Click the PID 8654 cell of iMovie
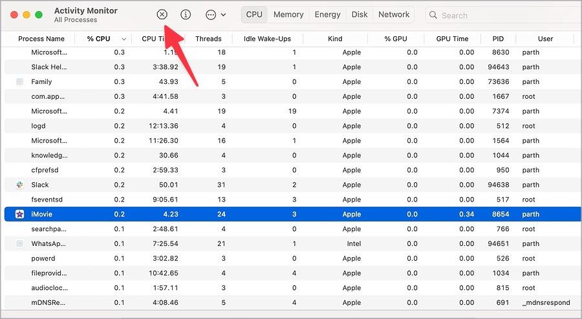 point(501,214)
